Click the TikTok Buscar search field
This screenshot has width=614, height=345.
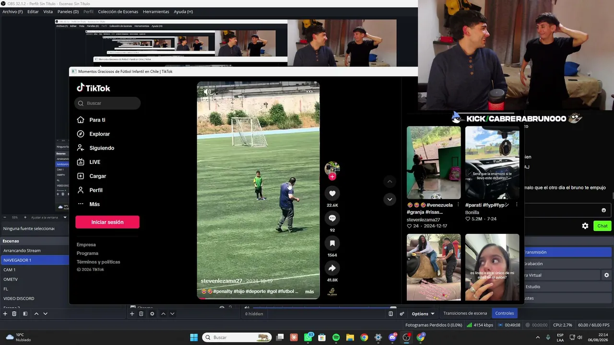[107, 103]
